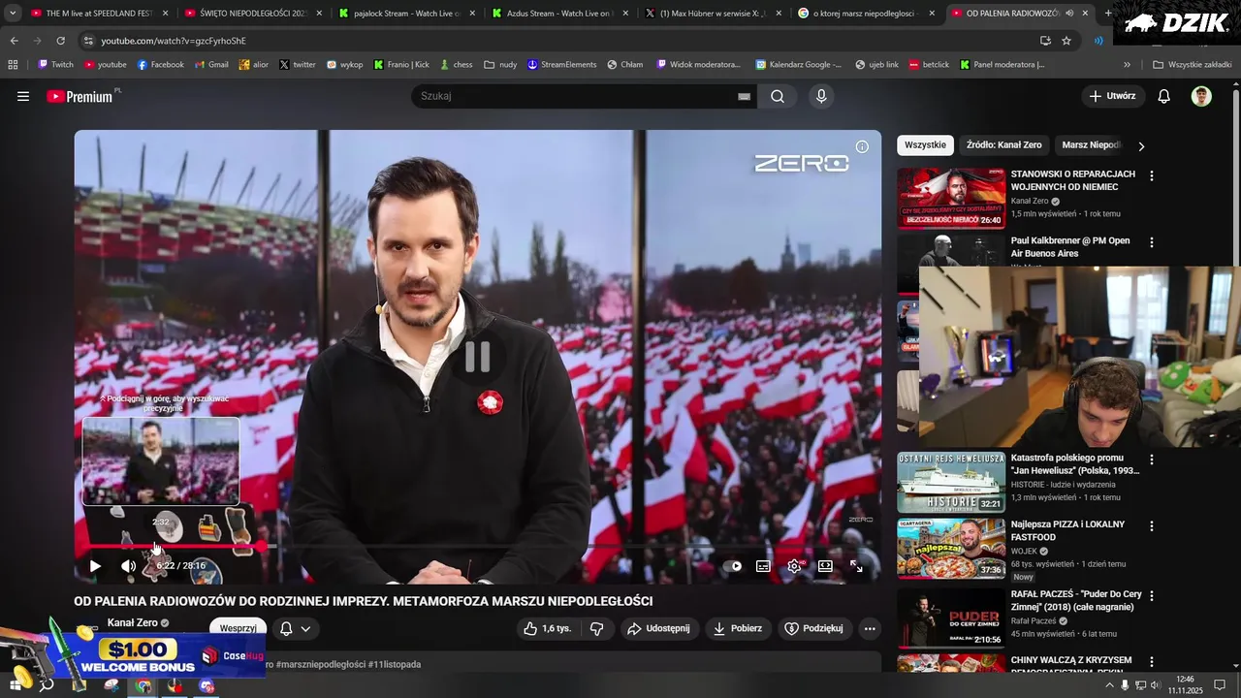Open options for Jan Heweliusz video
Image resolution: width=1241 pixels, height=698 pixels.
coord(1152,459)
